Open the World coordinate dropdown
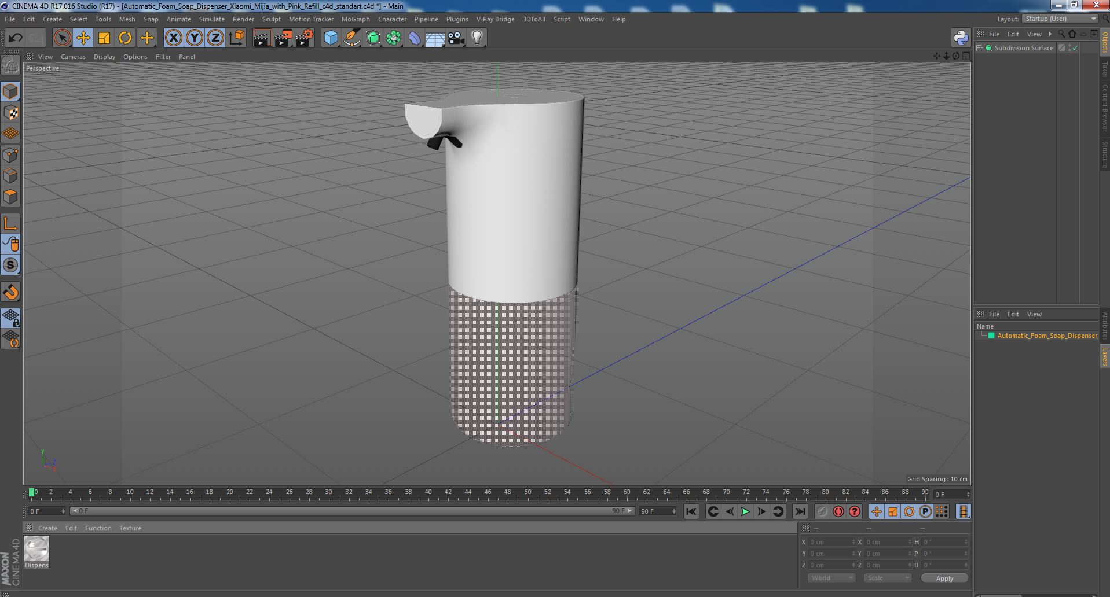 click(831, 578)
